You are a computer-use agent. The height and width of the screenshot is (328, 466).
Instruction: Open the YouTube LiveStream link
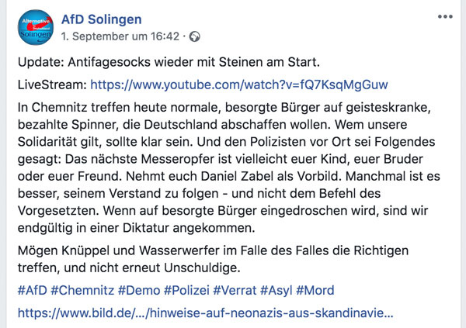(x=239, y=84)
